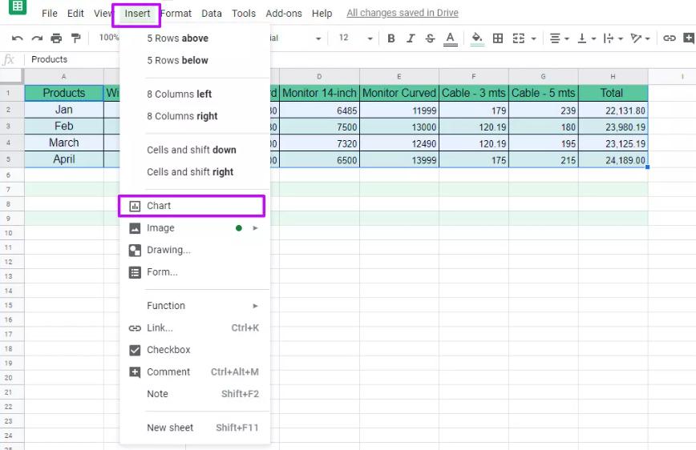Open the fill color picker
Viewport: 696px width, 450px height.
[477, 38]
